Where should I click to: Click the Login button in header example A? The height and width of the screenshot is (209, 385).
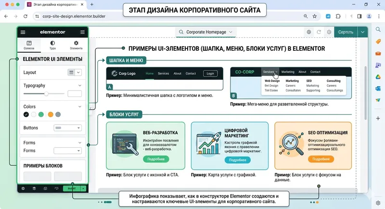[x=209, y=73]
